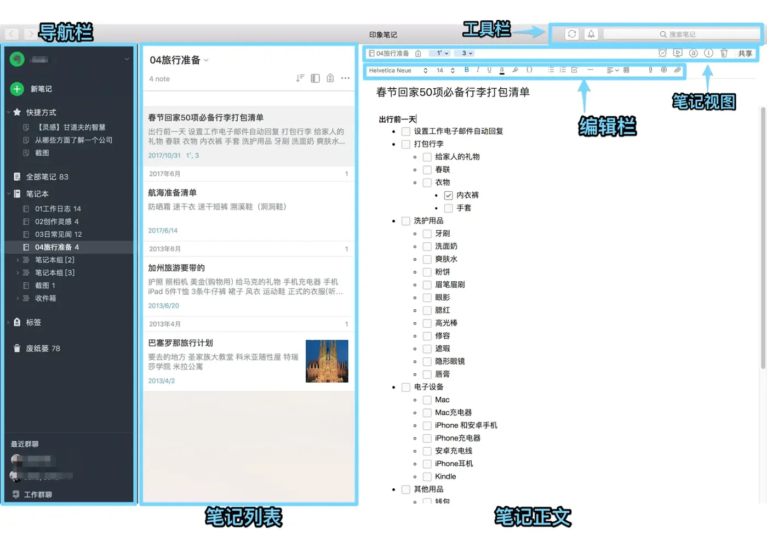The height and width of the screenshot is (536, 767).
Task: Record audio with the microphone icon
Action: point(650,70)
